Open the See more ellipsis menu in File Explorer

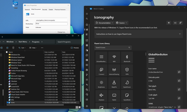coord(42,48)
